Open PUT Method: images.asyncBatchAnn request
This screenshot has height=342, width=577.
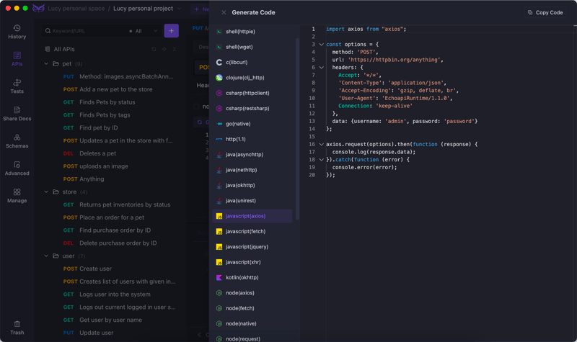tap(118, 76)
